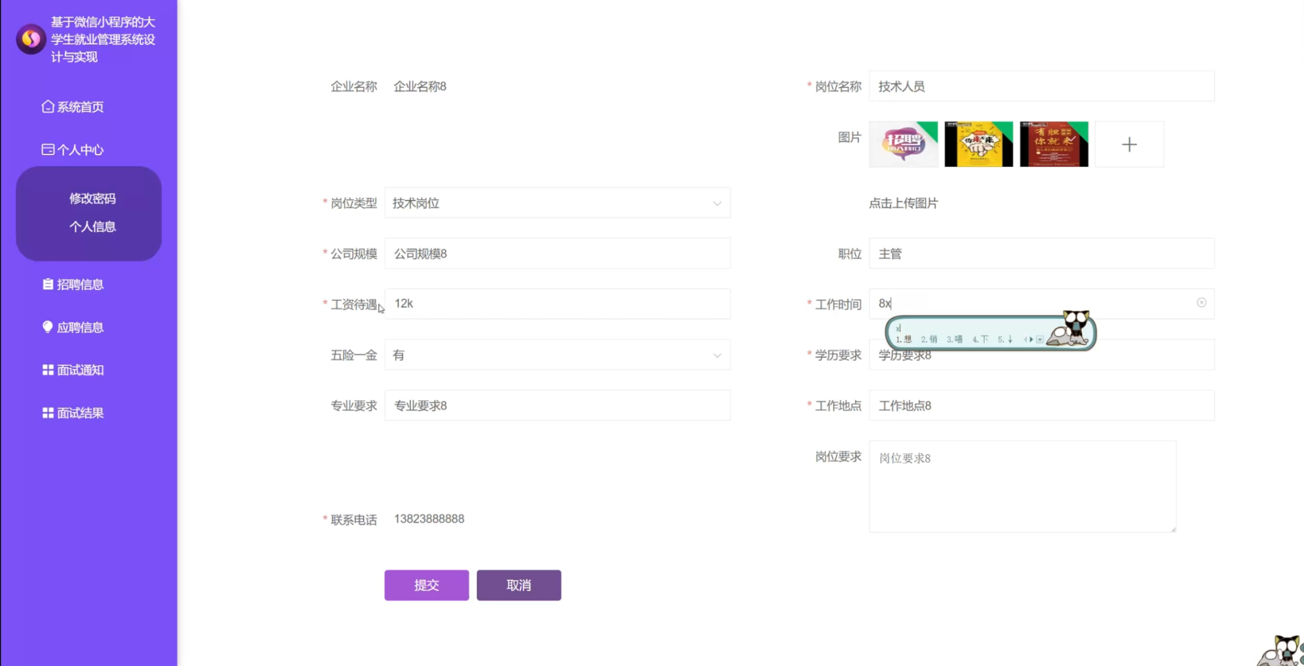
Task: Click the 职位 field showing 主管
Action: pos(1042,254)
